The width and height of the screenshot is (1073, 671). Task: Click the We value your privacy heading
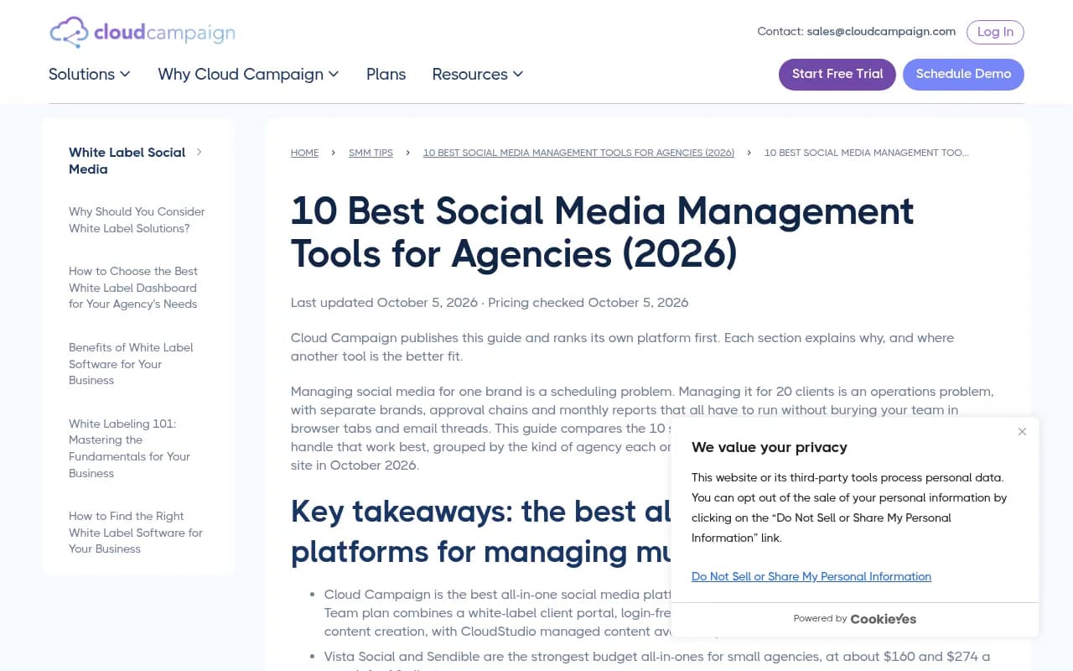(769, 447)
